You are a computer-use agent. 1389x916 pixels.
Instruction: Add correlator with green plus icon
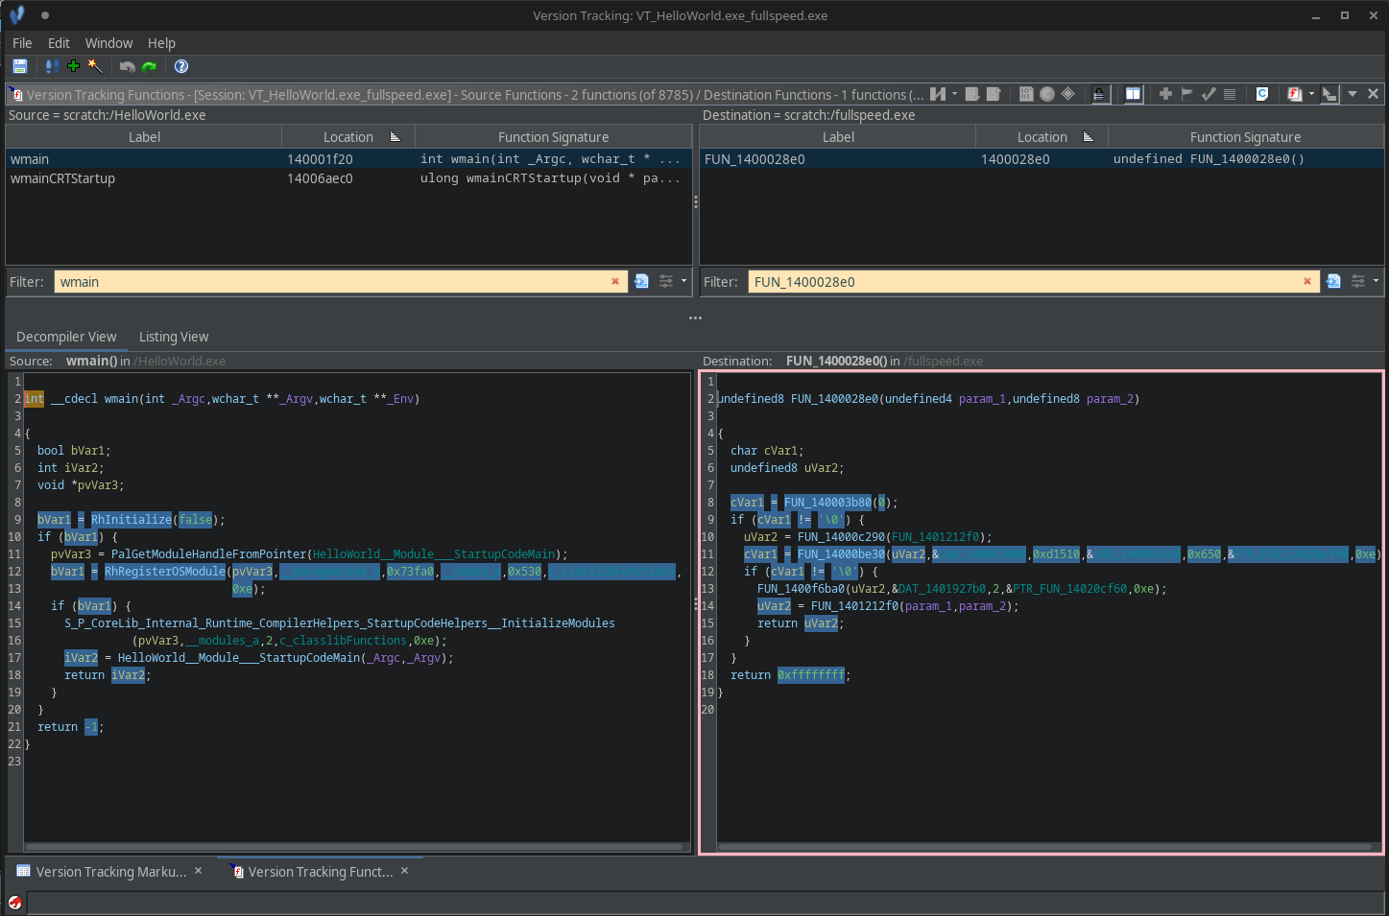(x=73, y=66)
